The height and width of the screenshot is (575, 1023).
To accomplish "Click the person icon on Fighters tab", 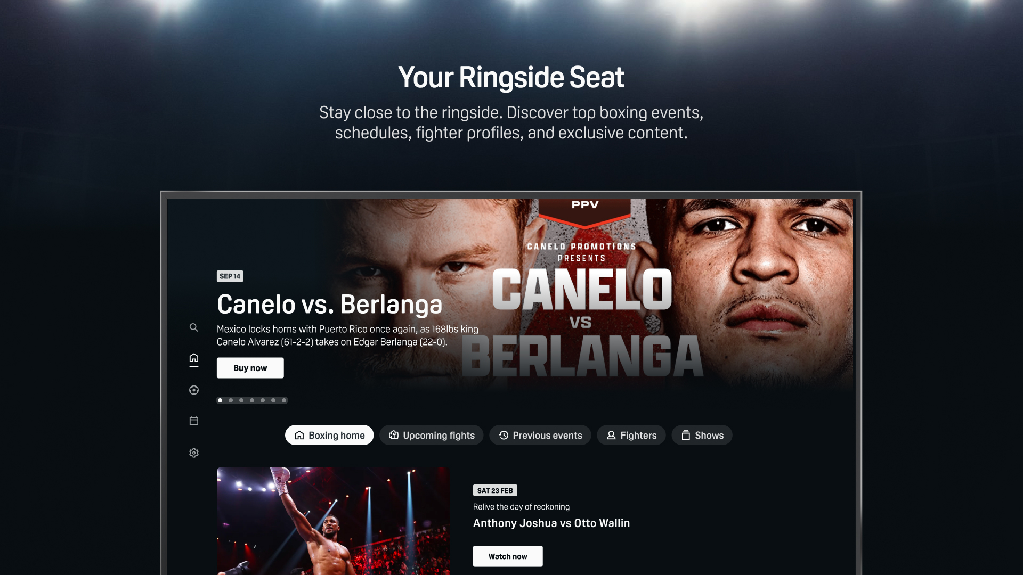I will pyautogui.click(x=612, y=435).
